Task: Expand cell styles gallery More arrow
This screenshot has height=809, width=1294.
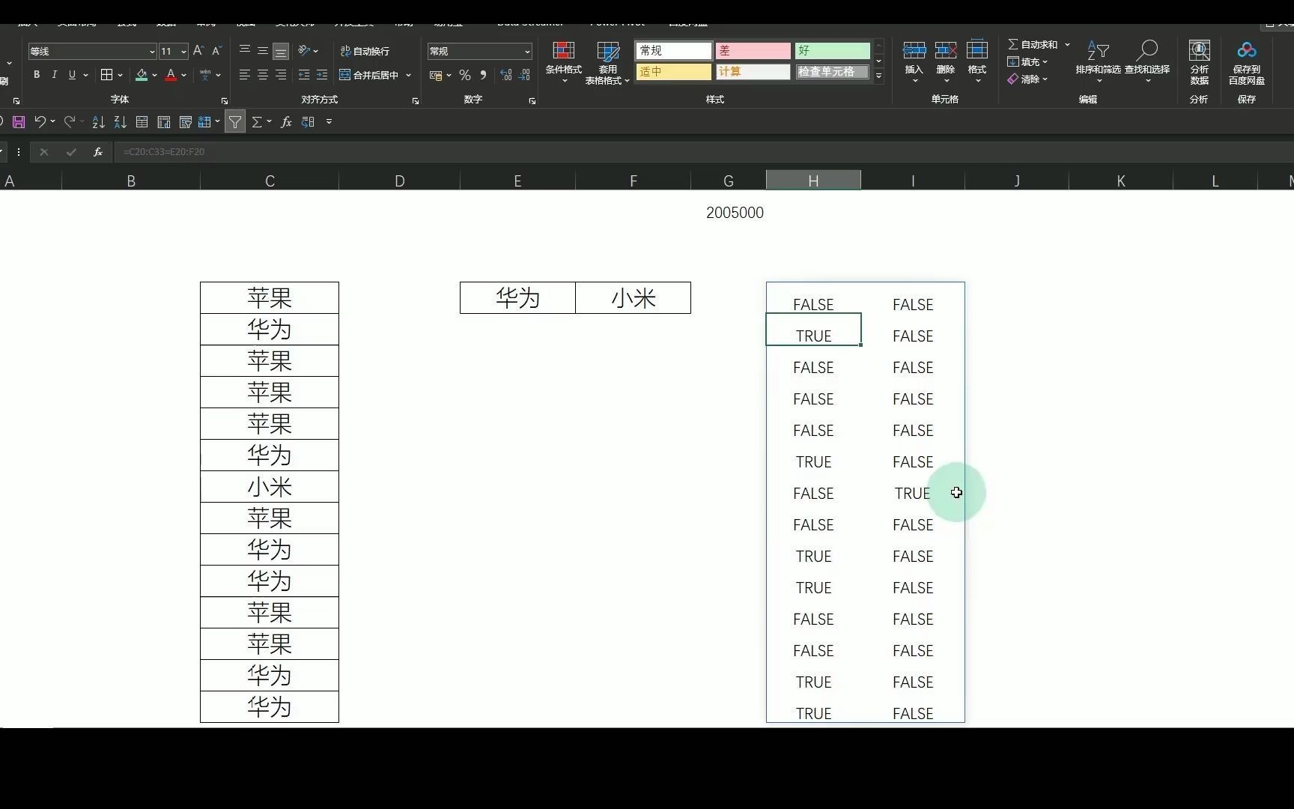Action: 878,76
